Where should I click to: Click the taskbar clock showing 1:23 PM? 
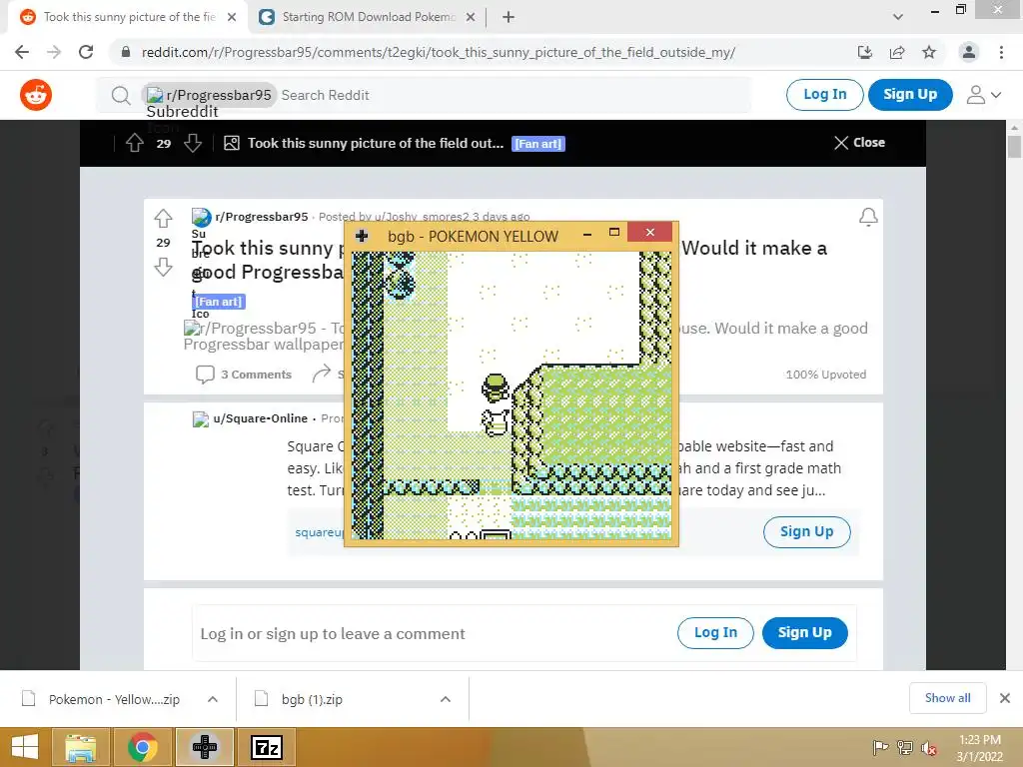tap(979, 748)
